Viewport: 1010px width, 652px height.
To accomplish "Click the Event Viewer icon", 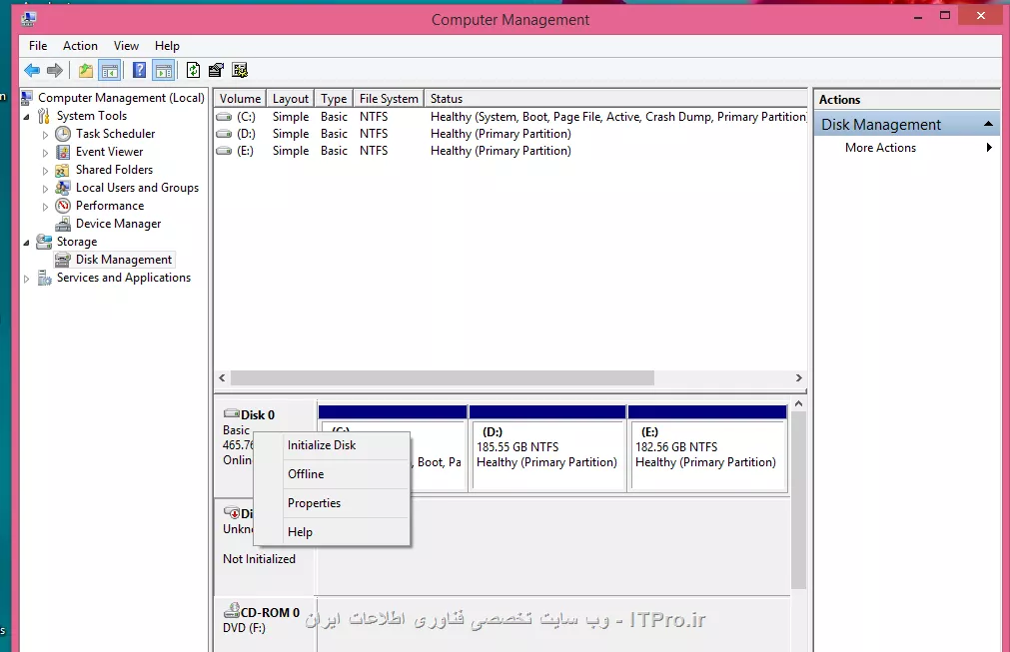I will [63, 152].
